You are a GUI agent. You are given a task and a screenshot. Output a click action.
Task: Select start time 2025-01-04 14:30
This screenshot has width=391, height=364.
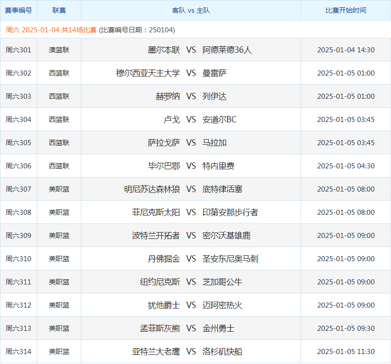point(346,50)
